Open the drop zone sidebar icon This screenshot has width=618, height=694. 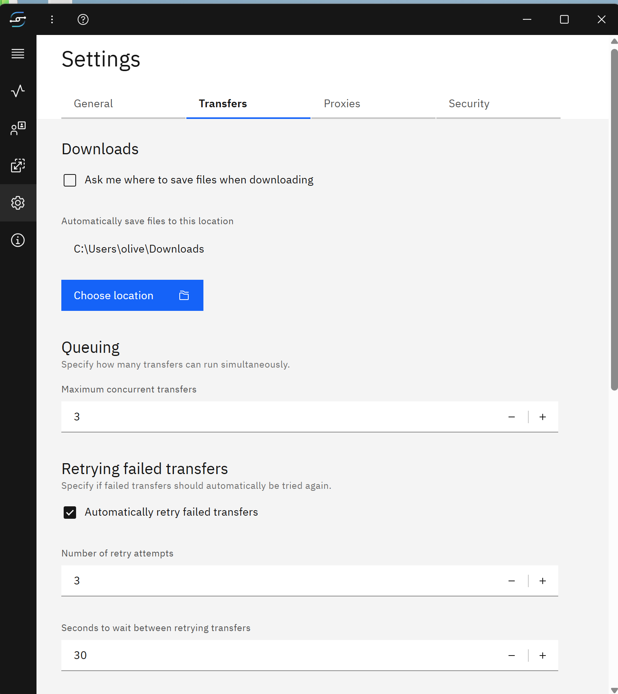click(x=18, y=166)
